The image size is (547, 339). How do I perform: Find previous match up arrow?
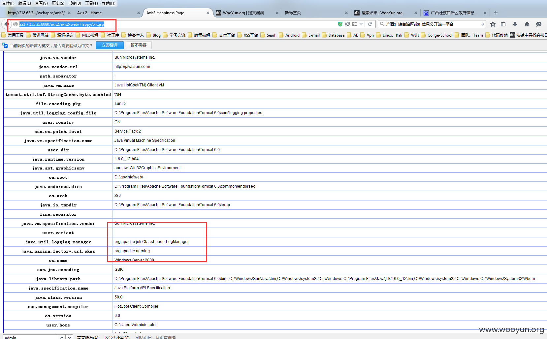[62, 337]
